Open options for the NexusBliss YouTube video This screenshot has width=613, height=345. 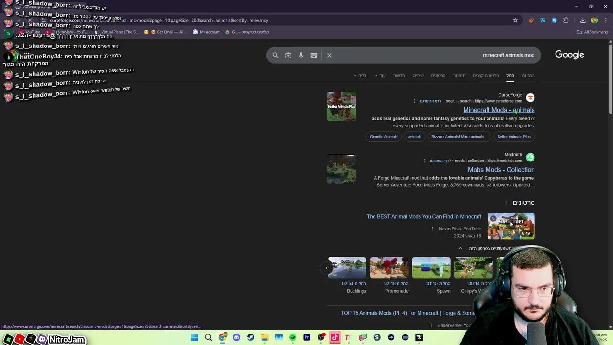432,229
